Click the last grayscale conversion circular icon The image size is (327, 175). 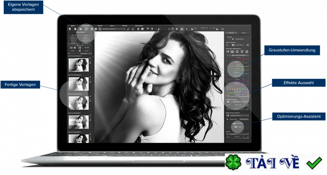pos(247,52)
